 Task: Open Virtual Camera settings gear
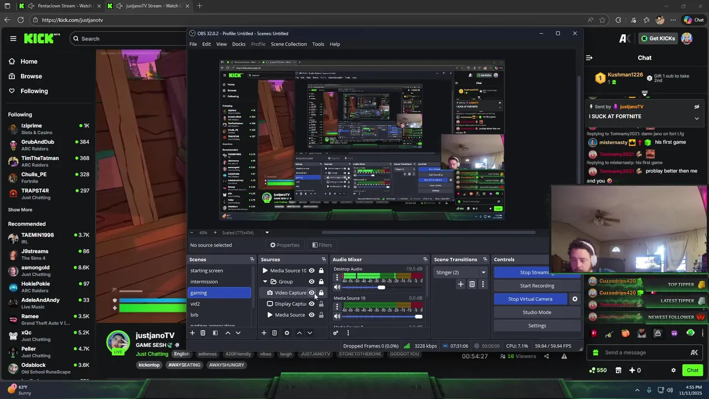(574, 299)
